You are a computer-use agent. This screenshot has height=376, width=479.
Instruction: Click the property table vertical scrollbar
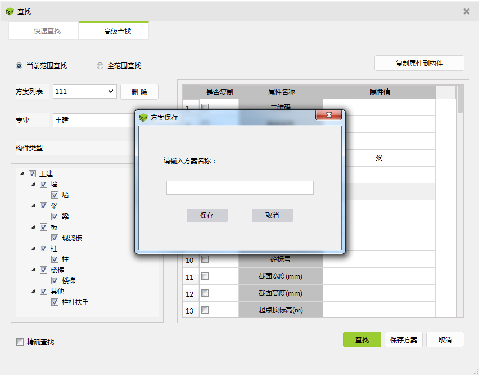pyautogui.click(x=460, y=100)
